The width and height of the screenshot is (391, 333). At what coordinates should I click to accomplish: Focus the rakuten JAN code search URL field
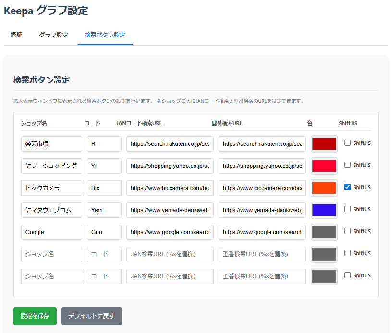(x=170, y=144)
